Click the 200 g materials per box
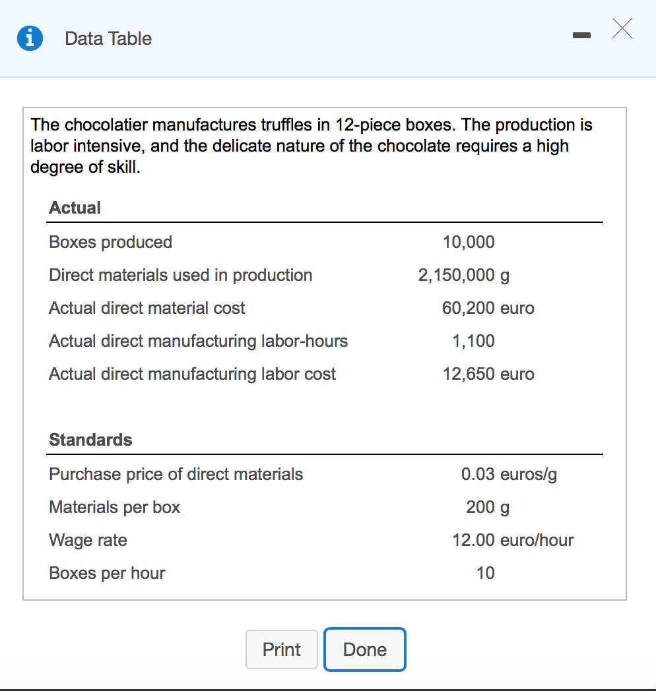656x691 pixels. point(487,507)
